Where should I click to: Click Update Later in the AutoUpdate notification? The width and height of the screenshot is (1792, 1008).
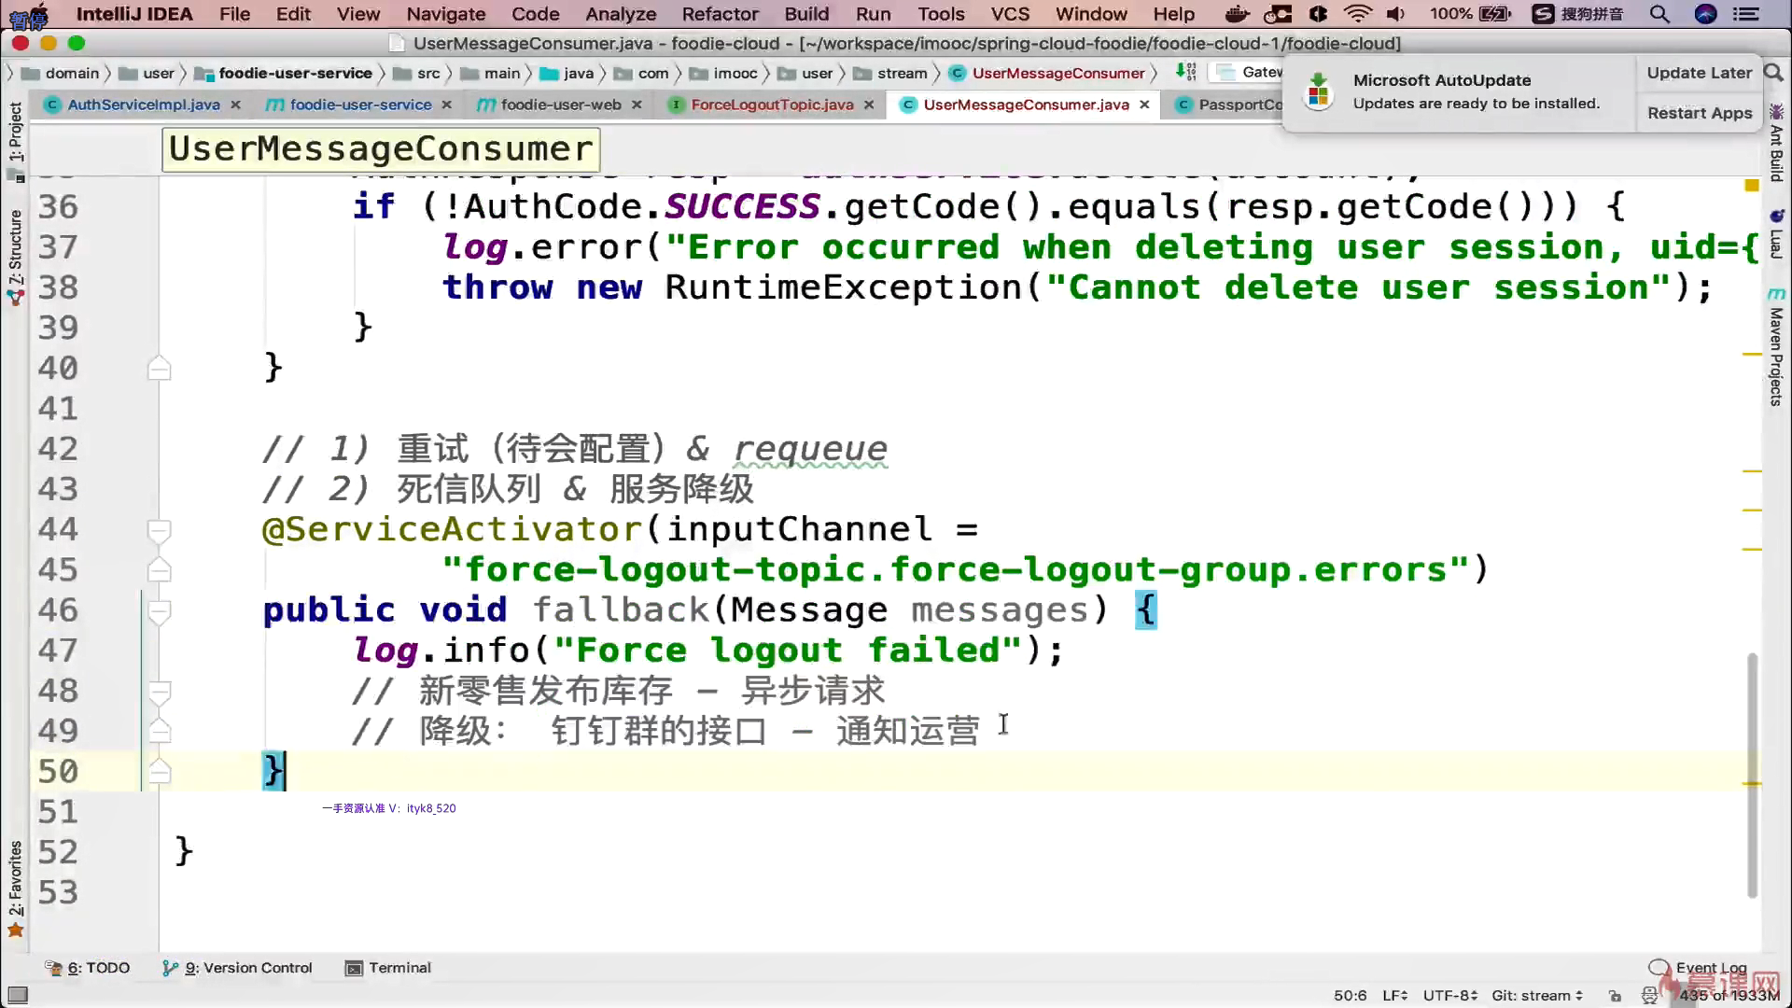point(1699,73)
